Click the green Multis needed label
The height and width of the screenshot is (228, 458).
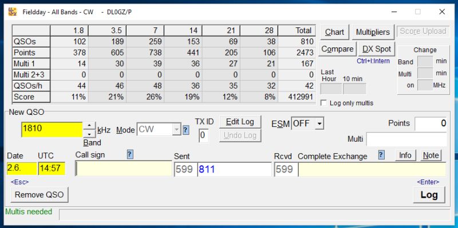tap(29, 211)
